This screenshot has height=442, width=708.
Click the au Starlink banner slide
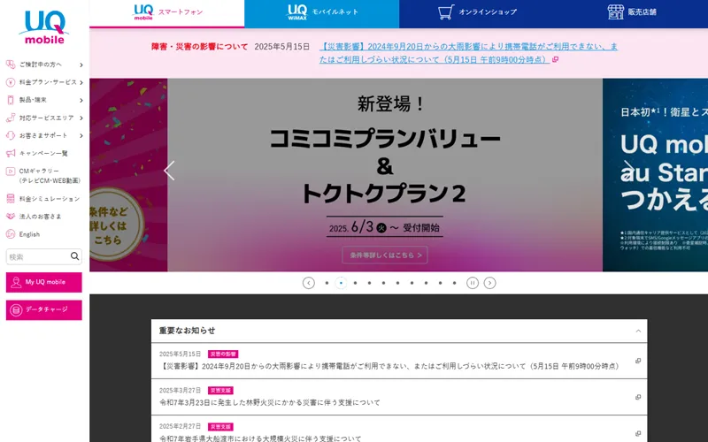click(655, 175)
